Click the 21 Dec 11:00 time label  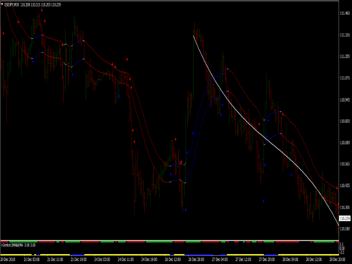pyautogui.click(x=55, y=259)
